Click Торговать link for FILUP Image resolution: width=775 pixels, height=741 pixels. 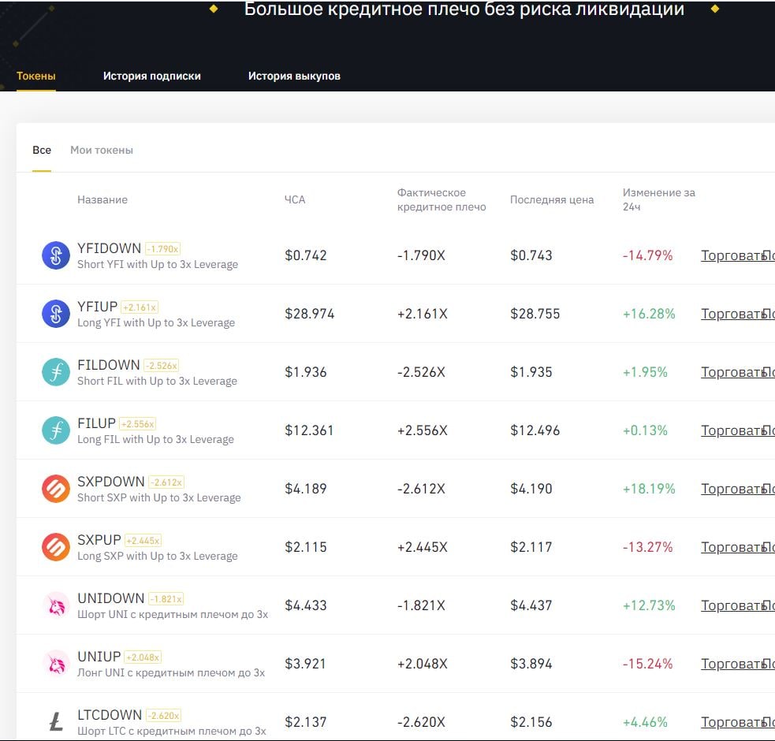[733, 430]
